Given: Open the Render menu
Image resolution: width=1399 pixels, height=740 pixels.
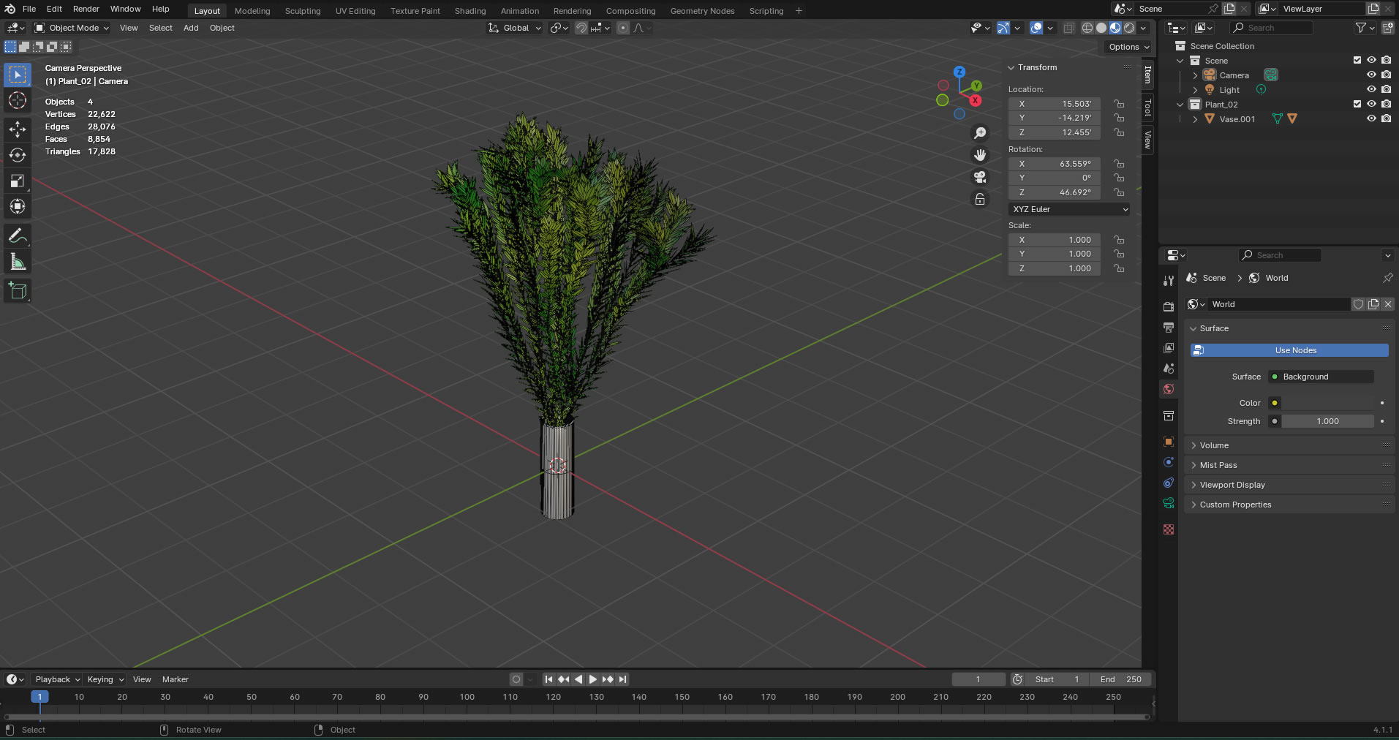Looking at the screenshot, I should pos(86,9).
